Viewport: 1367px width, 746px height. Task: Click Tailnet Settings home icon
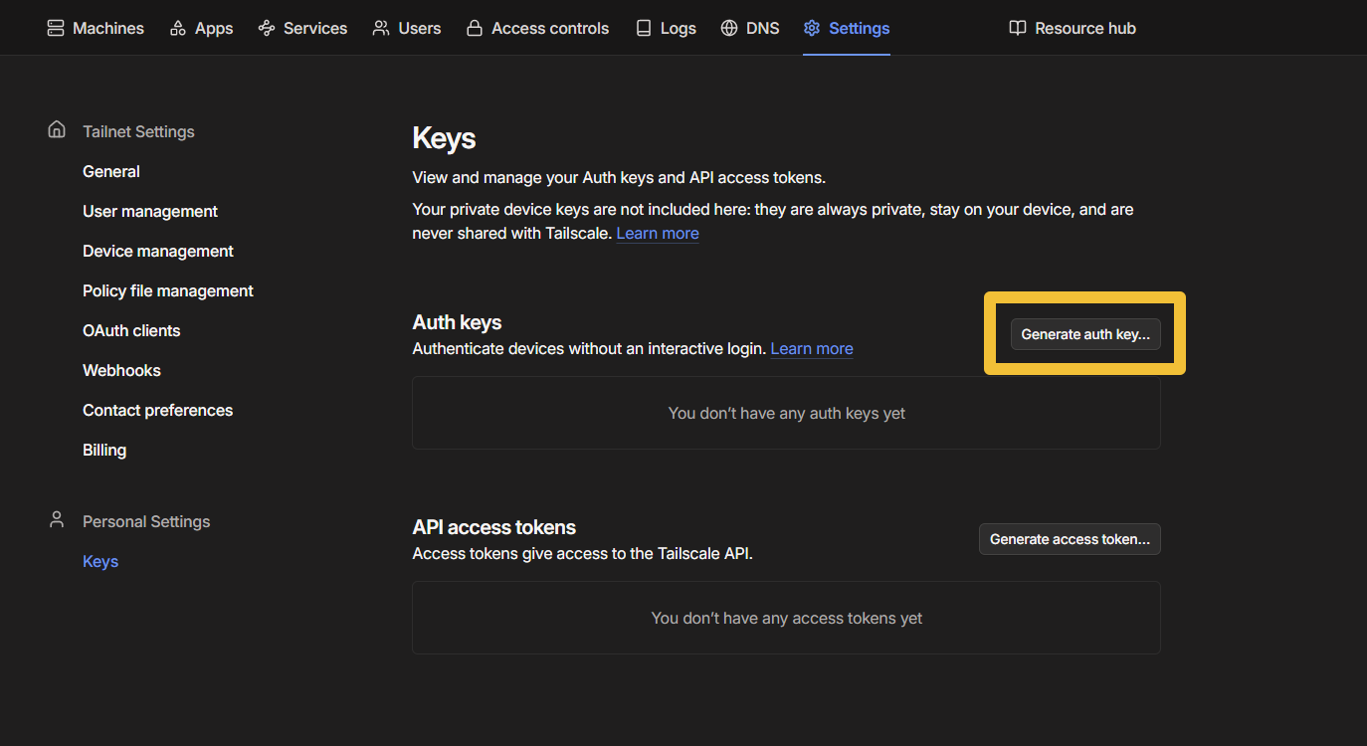pyautogui.click(x=57, y=130)
